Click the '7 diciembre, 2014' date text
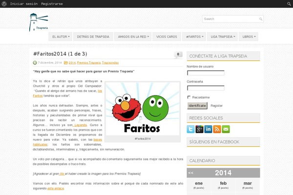Screen dimensions: 293x195 click(50, 63)
